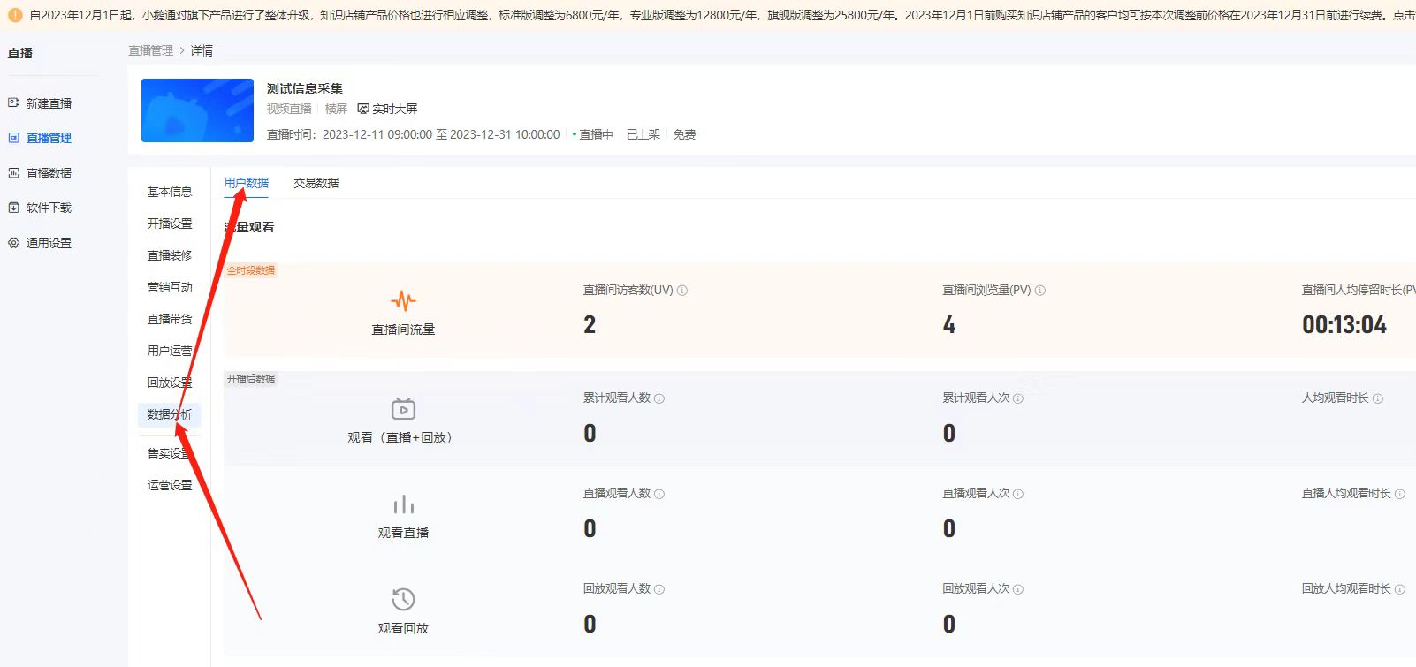Image resolution: width=1416 pixels, height=667 pixels.
Task: Click the 开播后数据 tag
Action: click(x=251, y=379)
